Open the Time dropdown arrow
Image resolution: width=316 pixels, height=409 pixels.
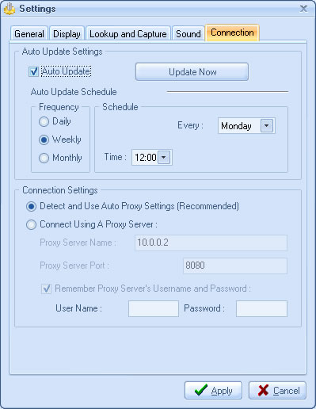[x=164, y=158]
